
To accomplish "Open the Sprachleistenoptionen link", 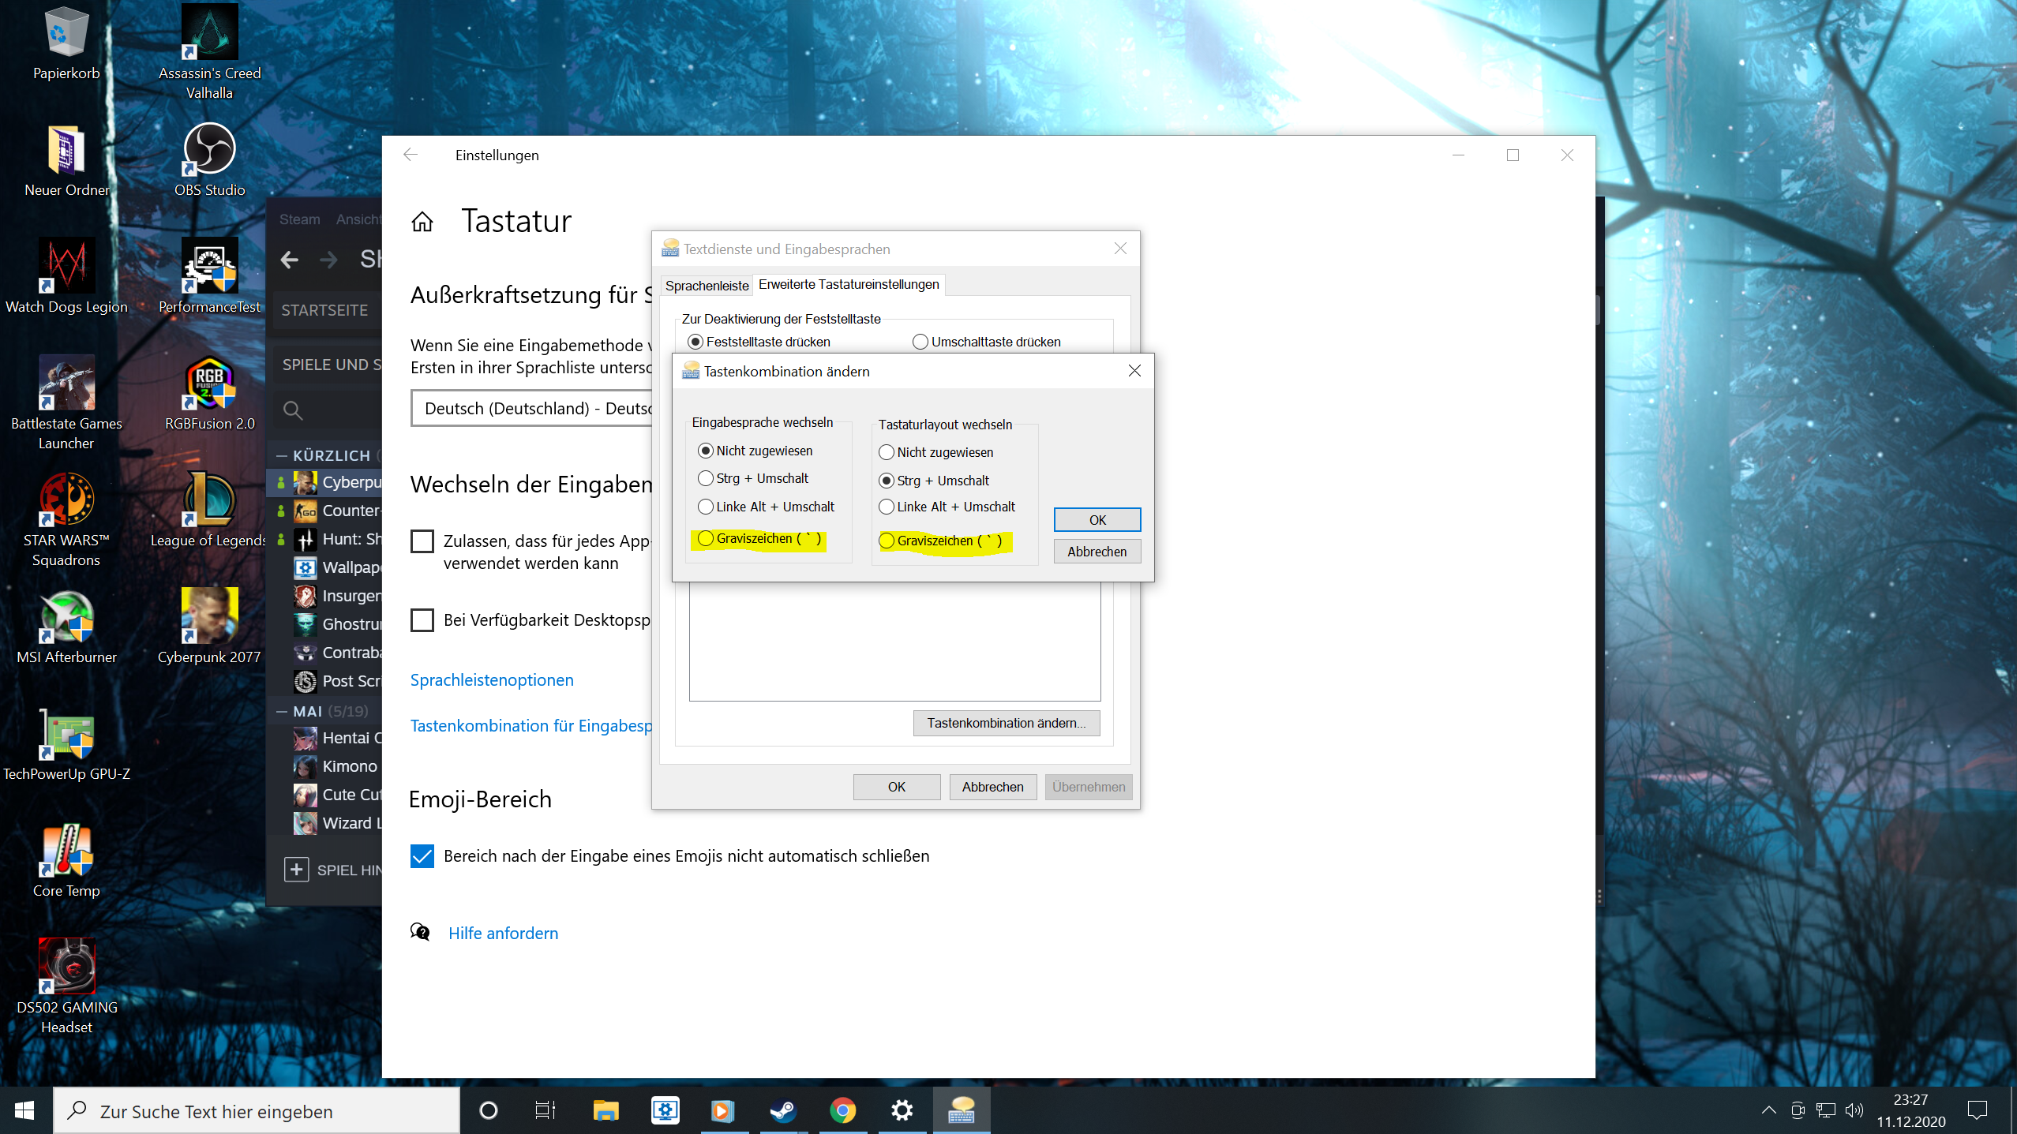I will [492, 679].
